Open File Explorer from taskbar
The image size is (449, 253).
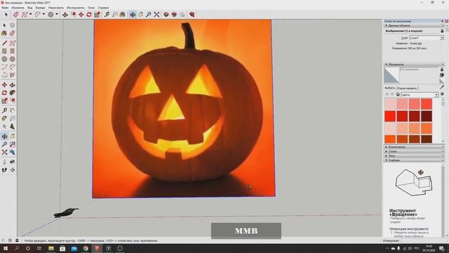[x=51, y=248]
